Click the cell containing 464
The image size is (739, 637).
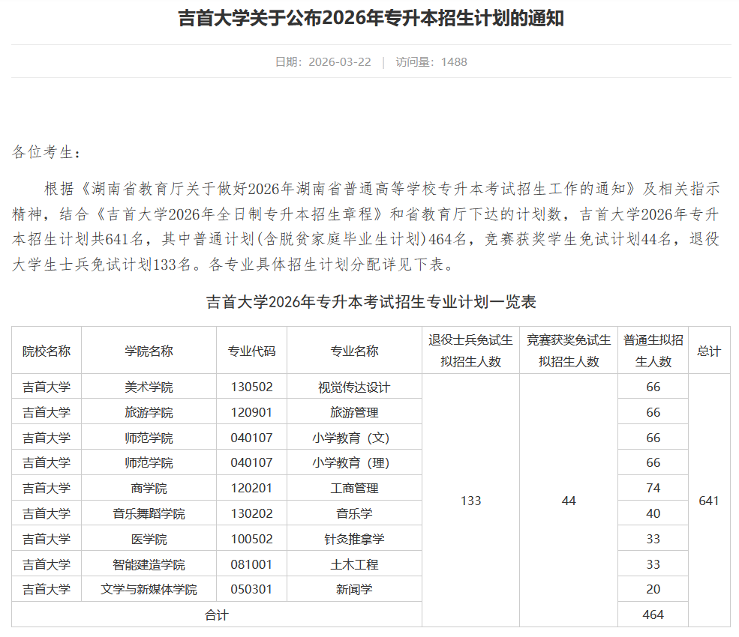(x=653, y=615)
